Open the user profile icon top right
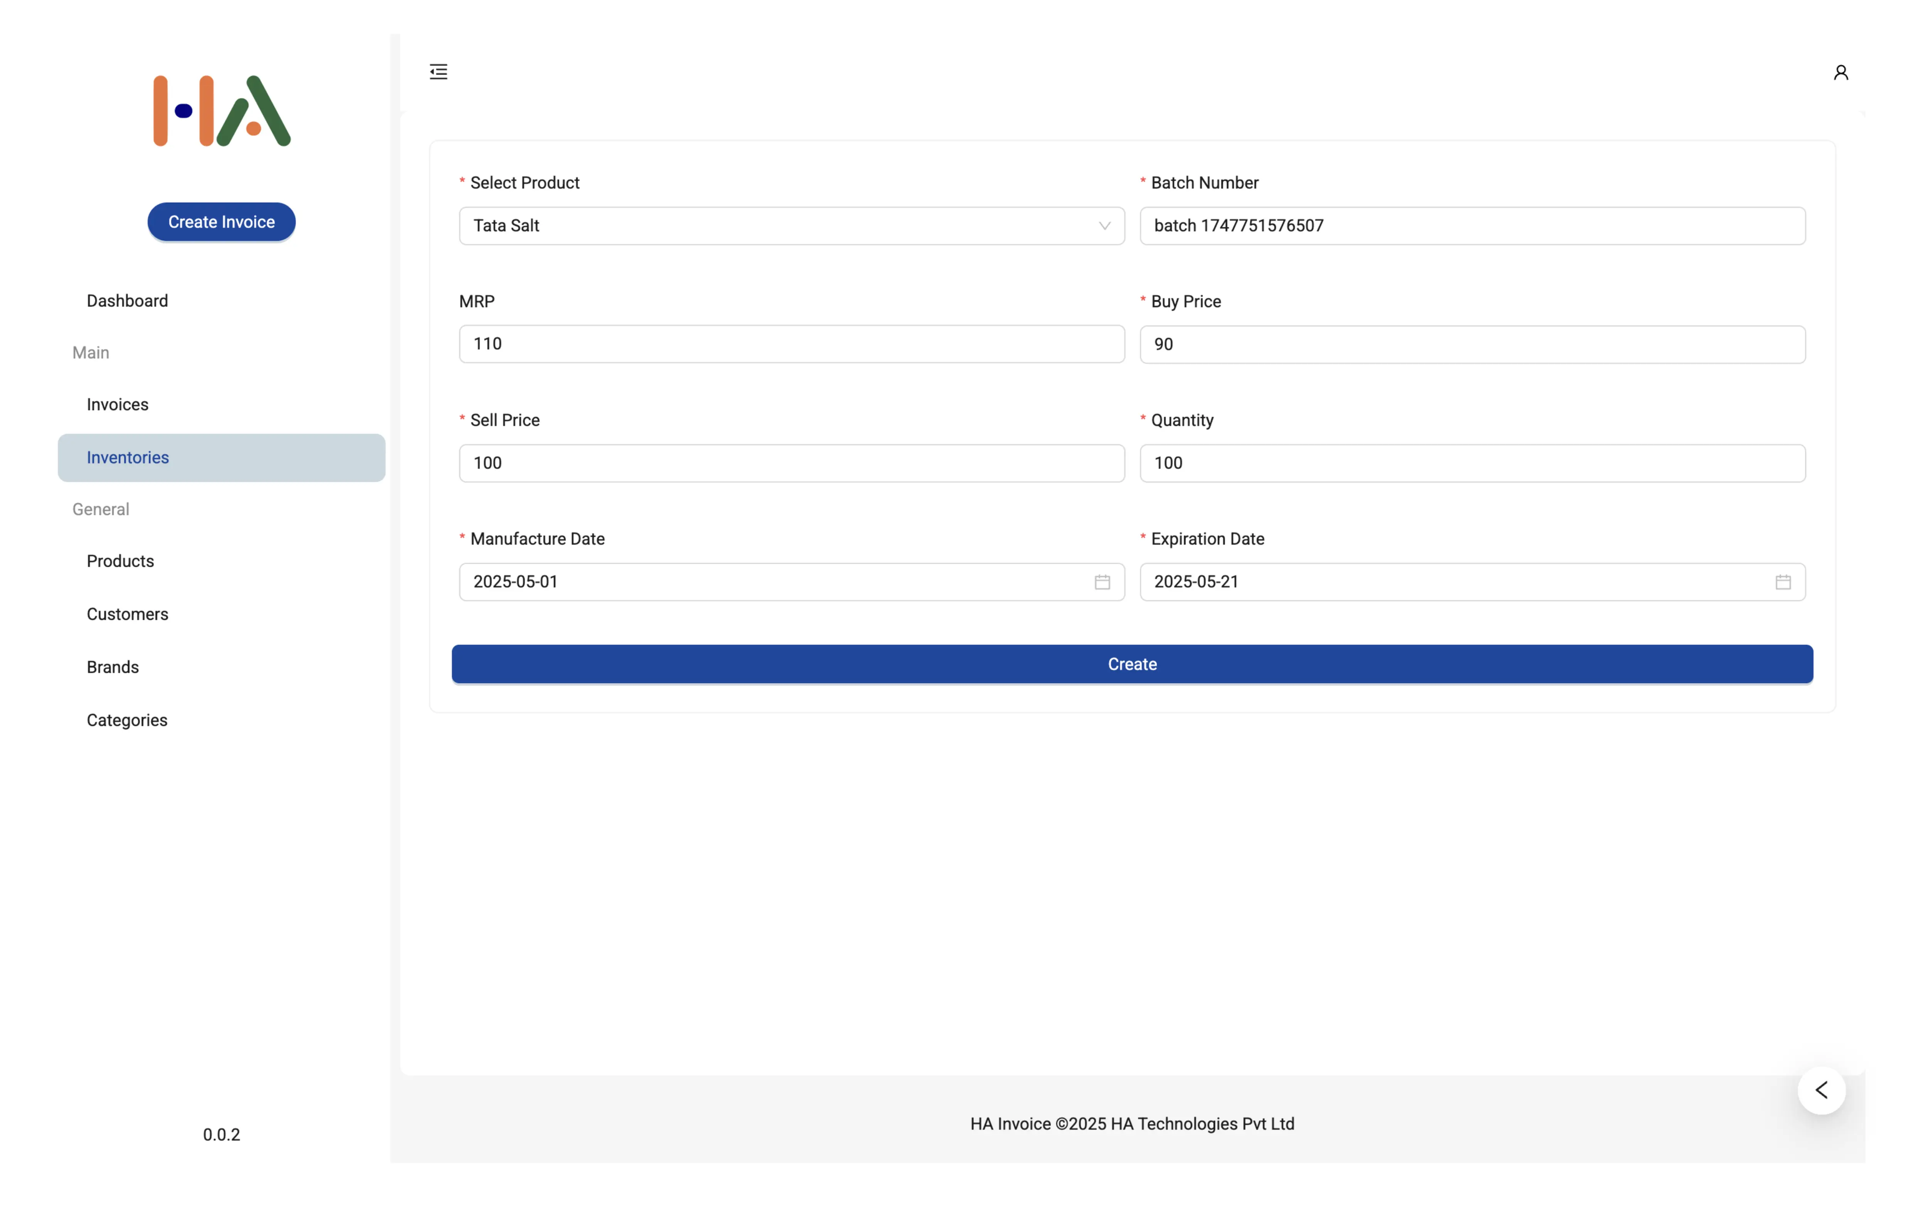This screenshot has height=1205, width=1928. pyautogui.click(x=1840, y=71)
